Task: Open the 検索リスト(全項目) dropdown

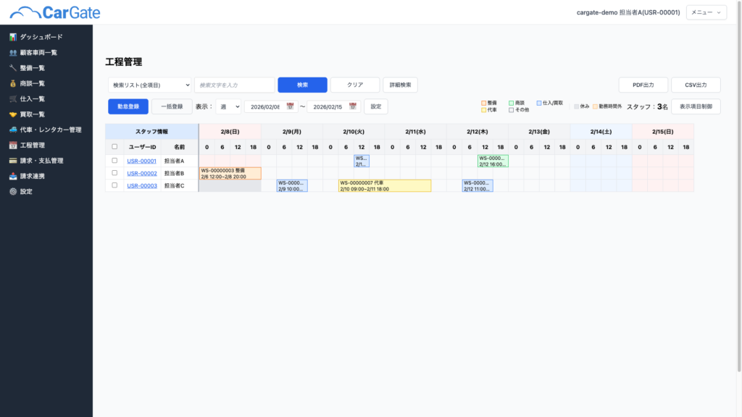Action: tap(149, 85)
